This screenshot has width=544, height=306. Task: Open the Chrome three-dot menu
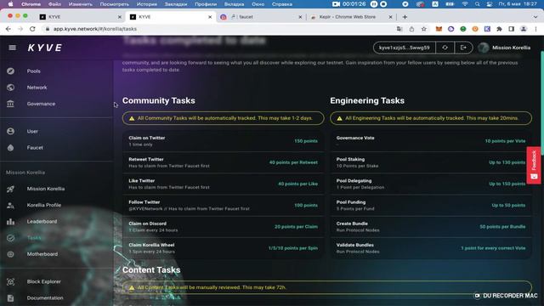click(536, 29)
